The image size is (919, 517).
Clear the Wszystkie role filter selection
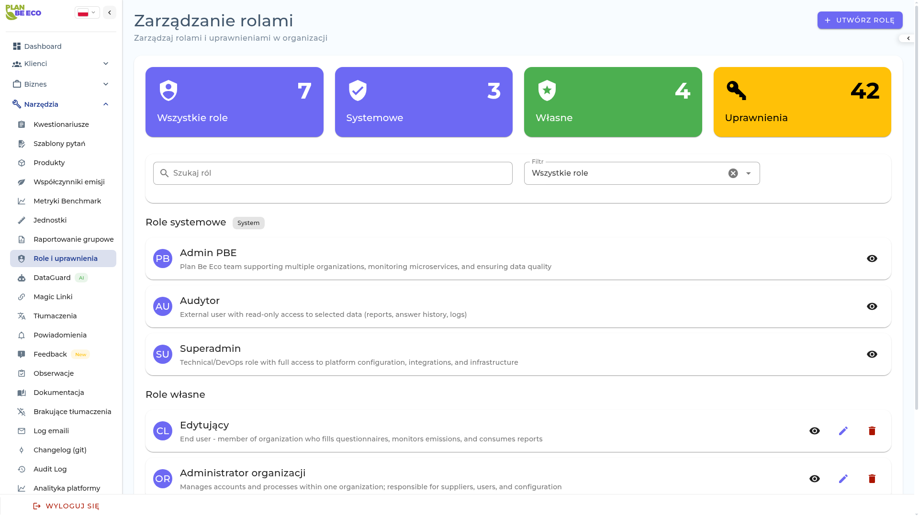click(x=733, y=173)
